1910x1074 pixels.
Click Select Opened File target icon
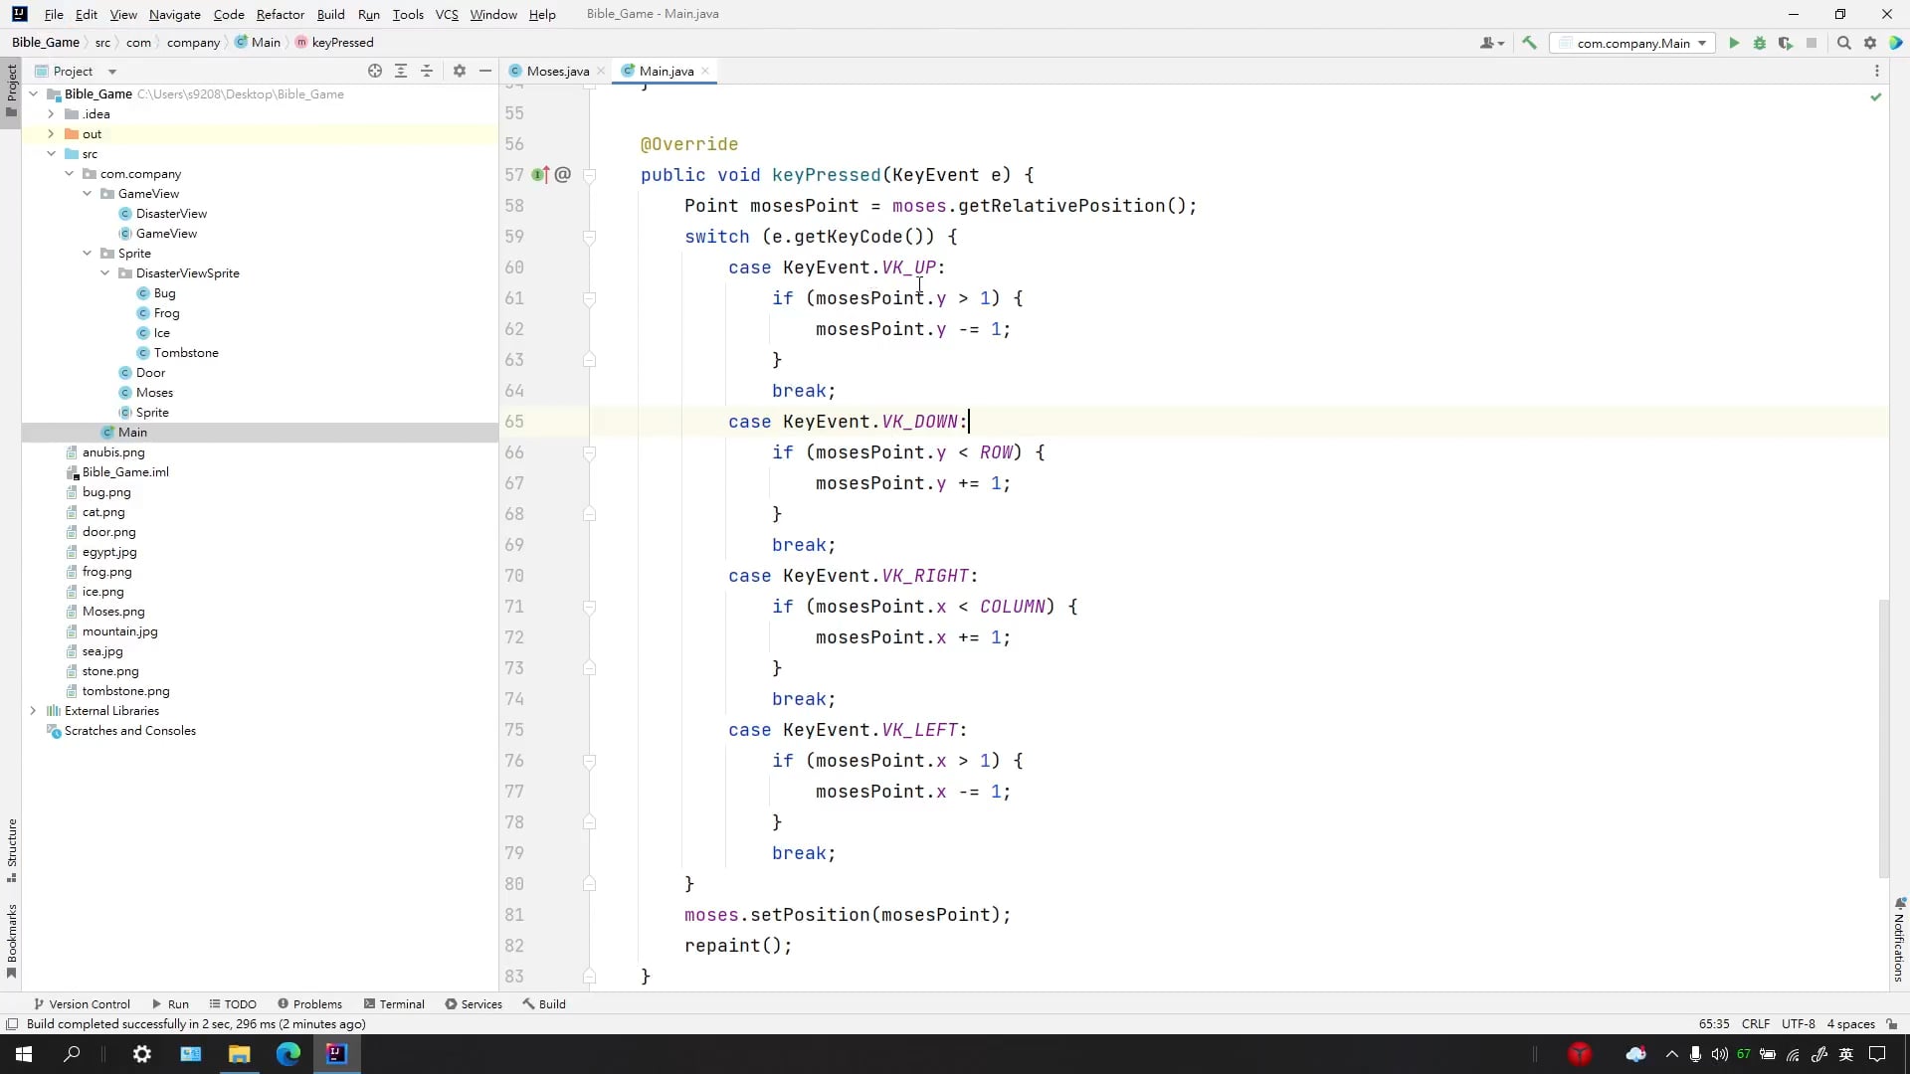click(x=375, y=71)
